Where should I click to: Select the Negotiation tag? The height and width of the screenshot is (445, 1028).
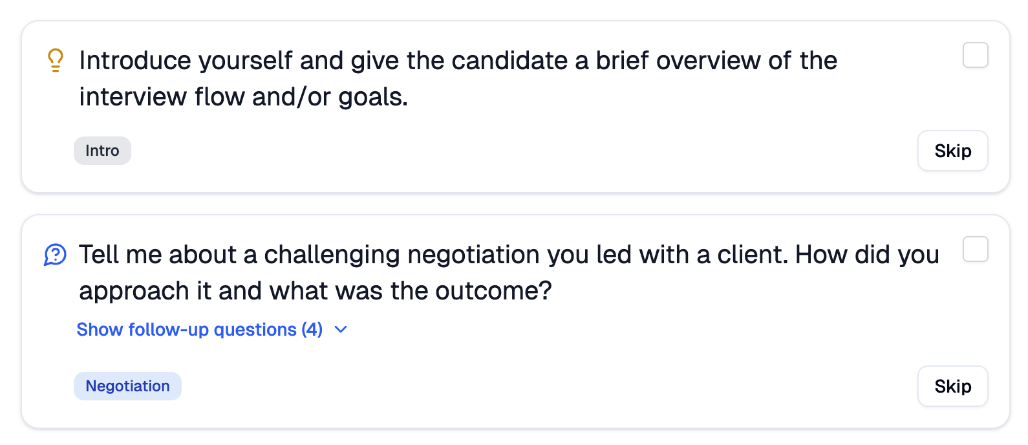tap(127, 386)
